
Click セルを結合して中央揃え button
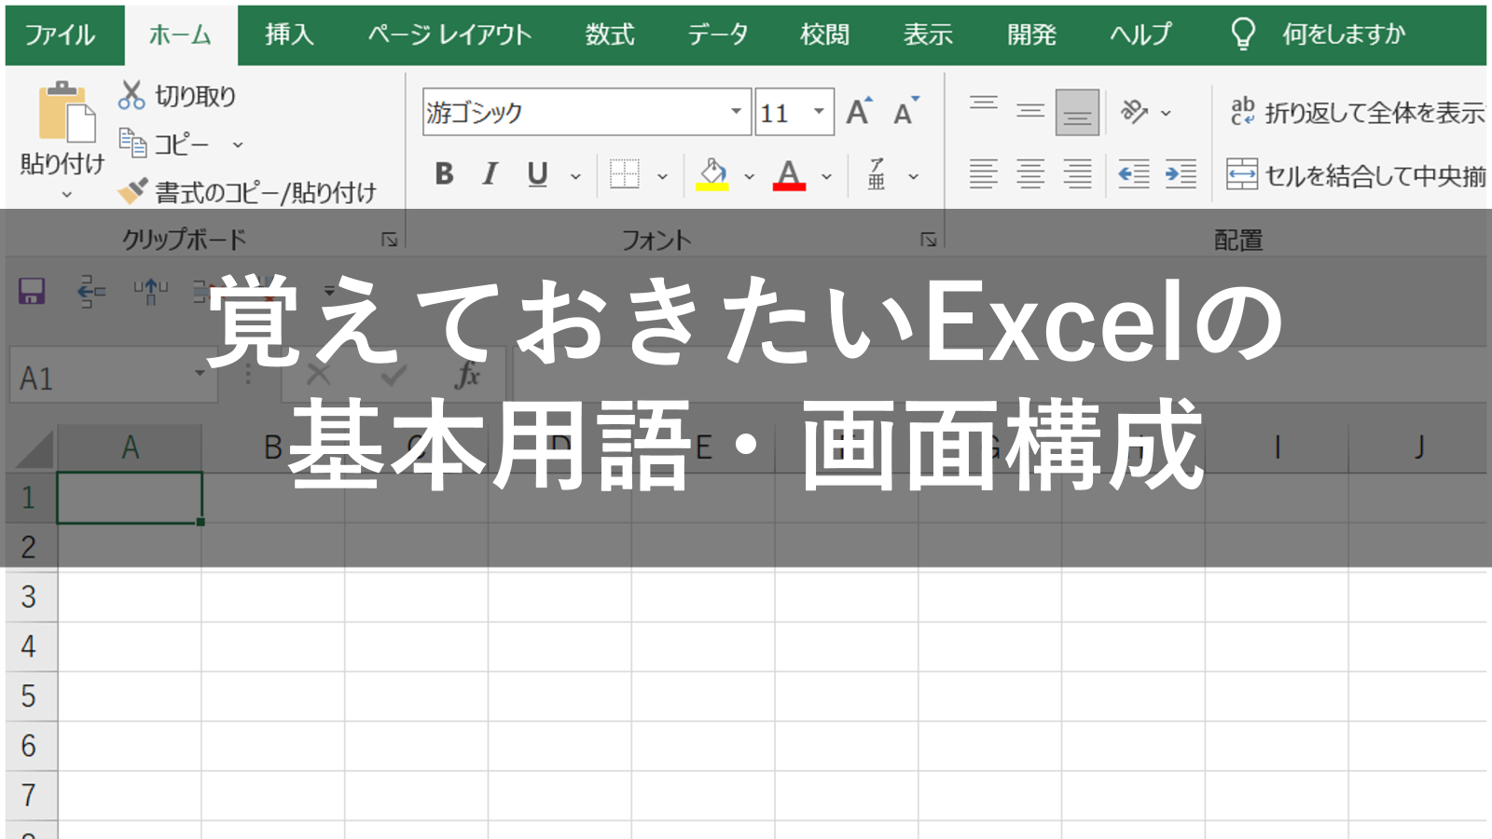pos(1358,175)
